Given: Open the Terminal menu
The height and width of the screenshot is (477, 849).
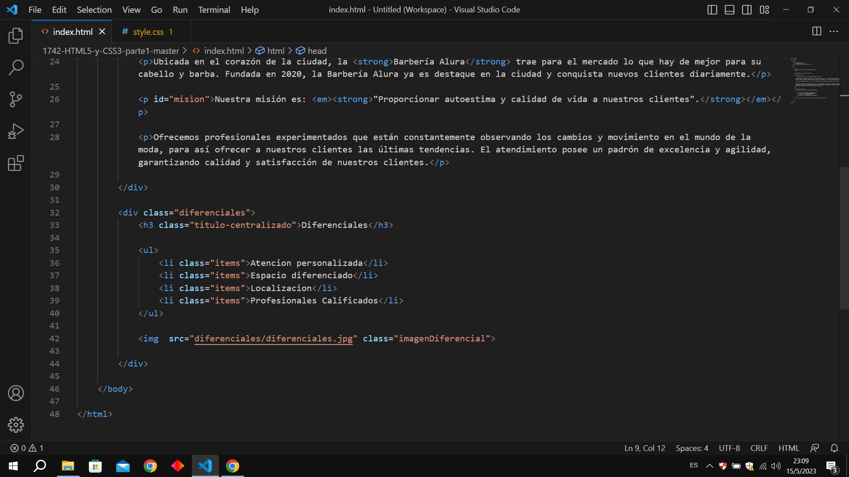Looking at the screenshot, I should pyautogui.click(x=214, y=10).
